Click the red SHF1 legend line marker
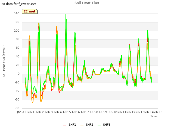The image size is (174, 130). pos(65,125)
